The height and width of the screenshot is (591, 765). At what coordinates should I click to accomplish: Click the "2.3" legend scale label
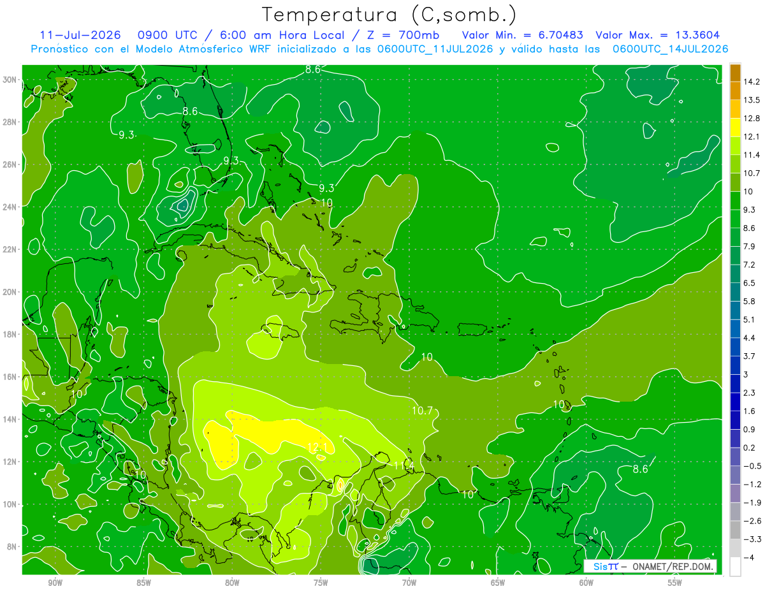coord(750,393)
